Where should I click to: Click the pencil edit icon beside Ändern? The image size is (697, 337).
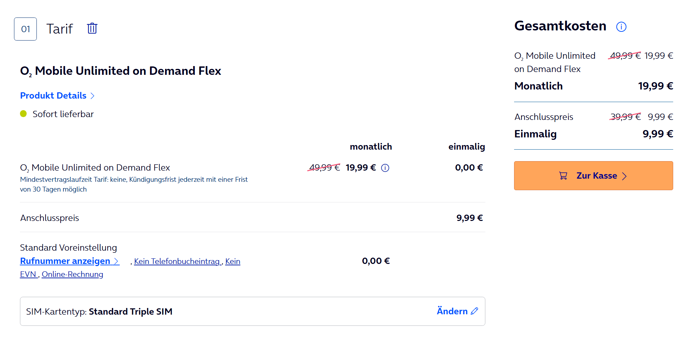(475, 311)
